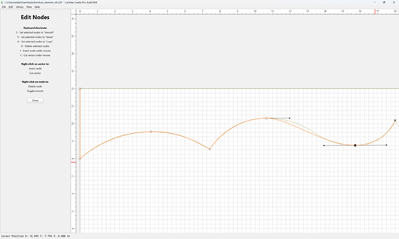Click the red marker on the left ruler
The image size is (399, 239).
point(73,162)
